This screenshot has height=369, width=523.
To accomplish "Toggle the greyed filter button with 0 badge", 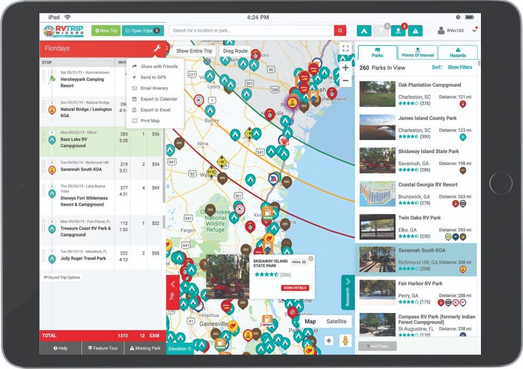I will (381, 31).
